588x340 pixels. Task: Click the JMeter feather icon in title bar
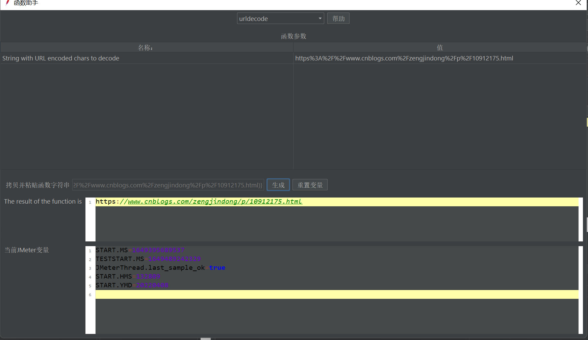7,3
